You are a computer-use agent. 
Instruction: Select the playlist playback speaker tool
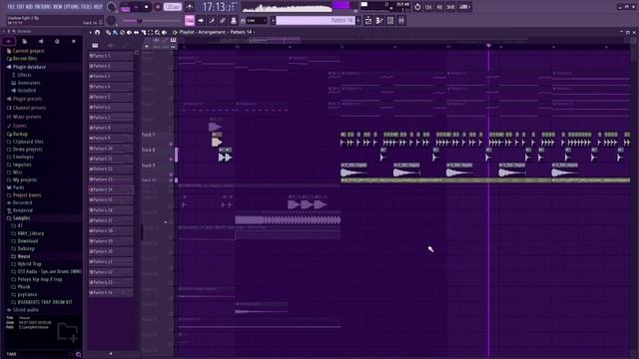pos(164,32)
